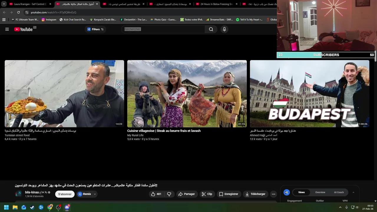Save the video with Enregistrer
377x212 pixels.
[229, 194]
